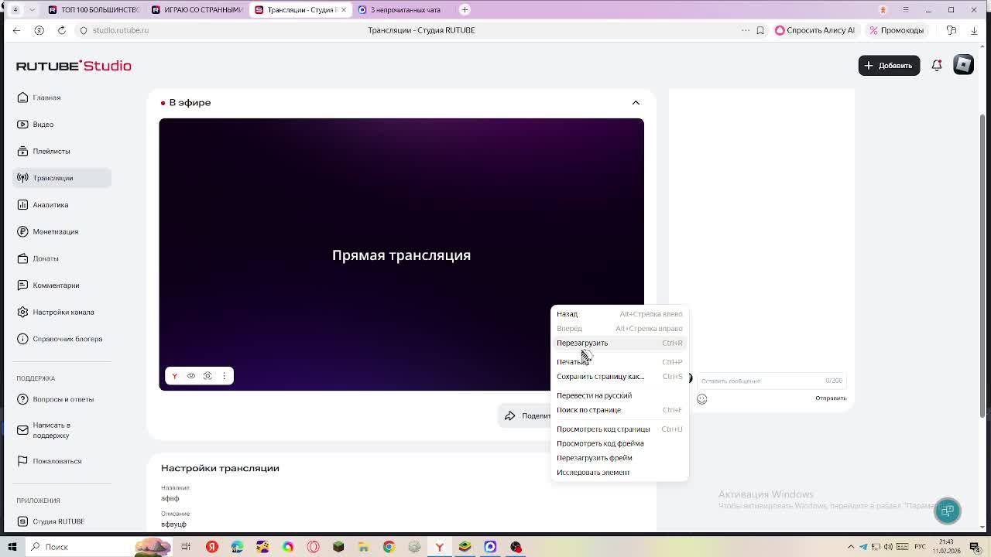Open the Windows Start menu

(x=12, y=547)
